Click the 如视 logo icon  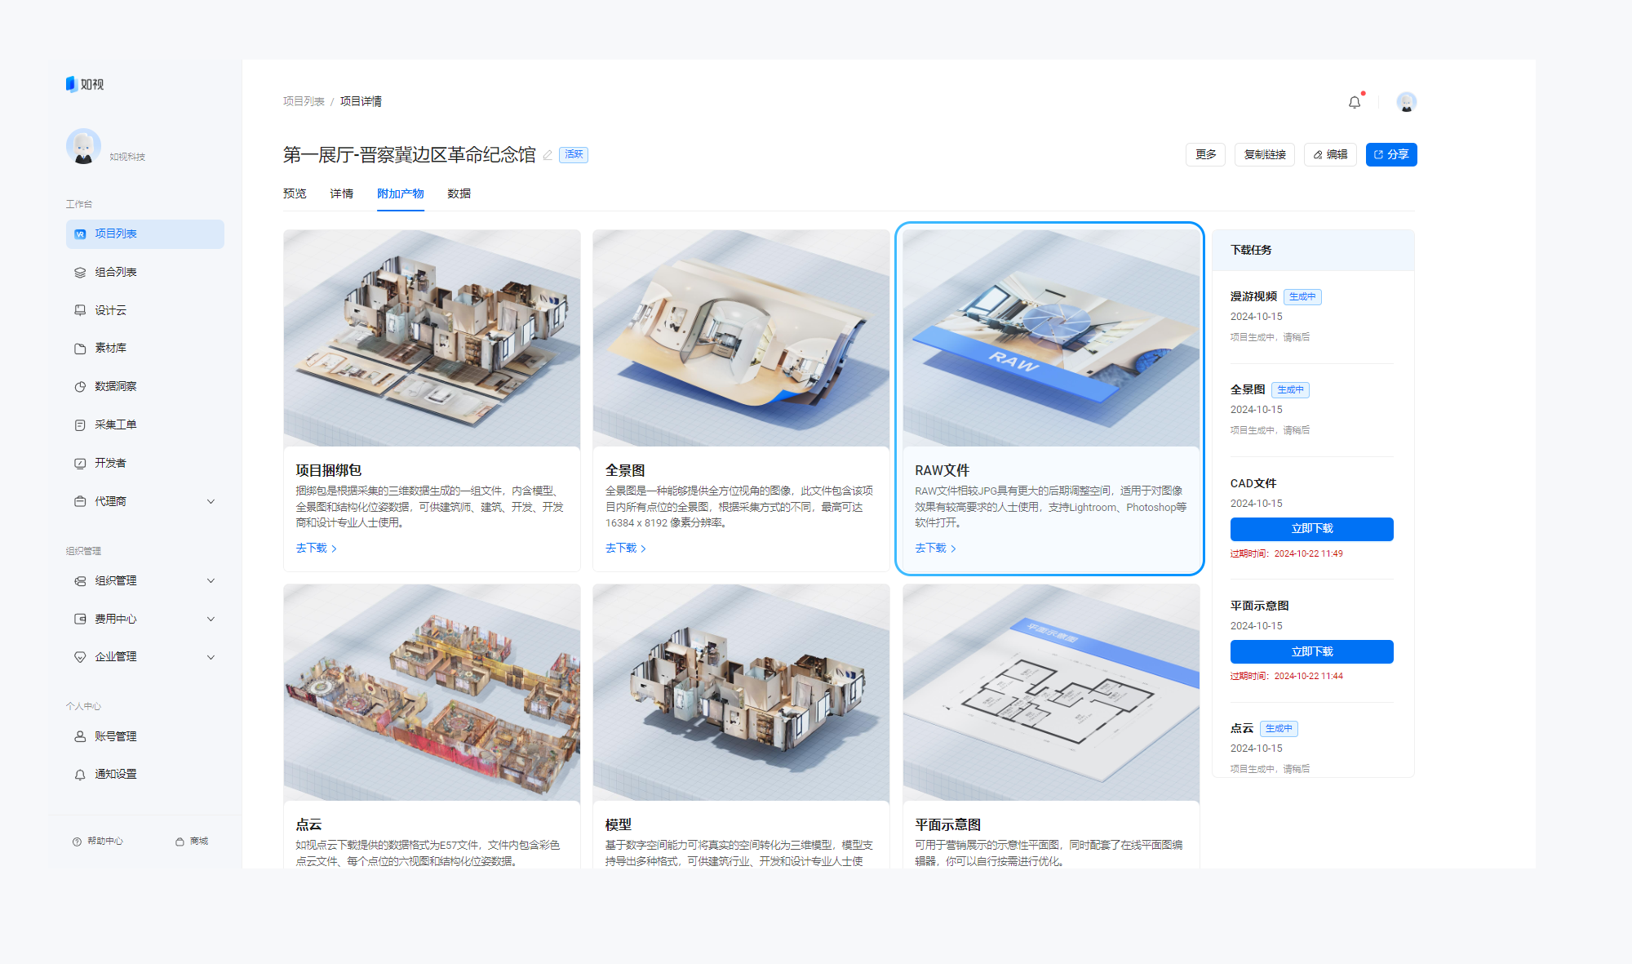71,84
